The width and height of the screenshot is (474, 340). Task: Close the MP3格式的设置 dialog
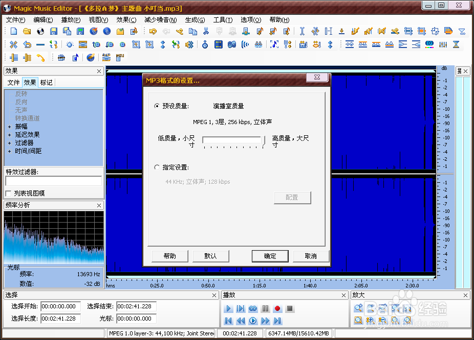click(317, 77)
